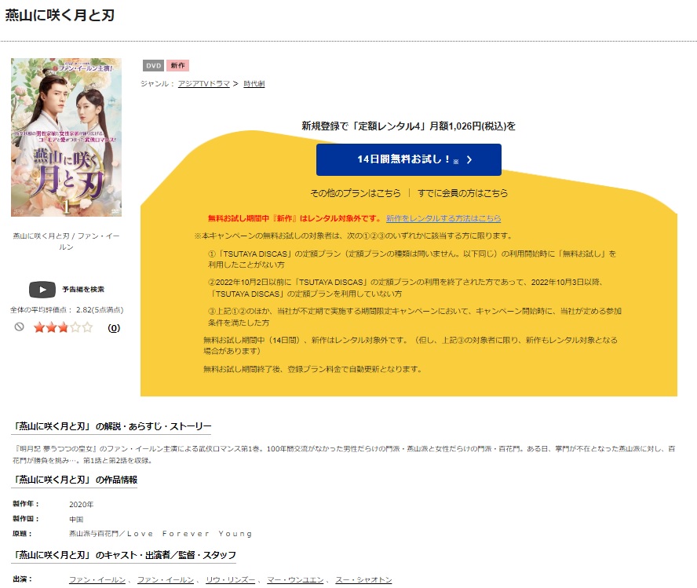Open その他のプランはこちら link
Viewport: 697px width, 588px height.
(x=356, y=193)
